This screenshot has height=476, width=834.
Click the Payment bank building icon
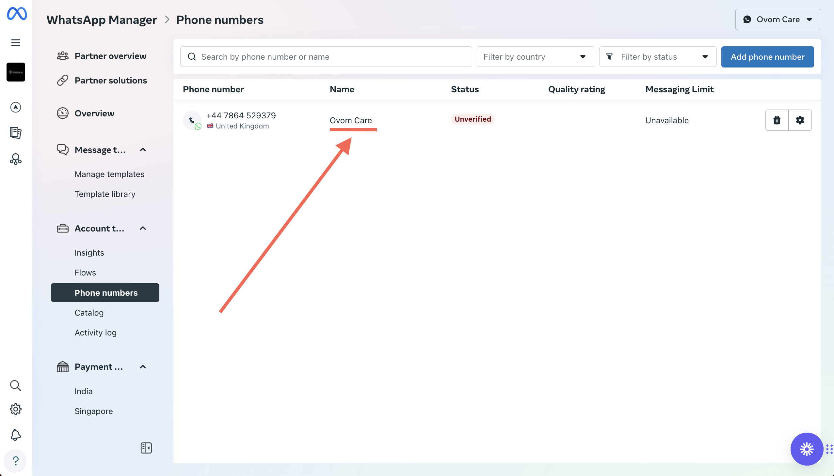[x=63, y=367]
